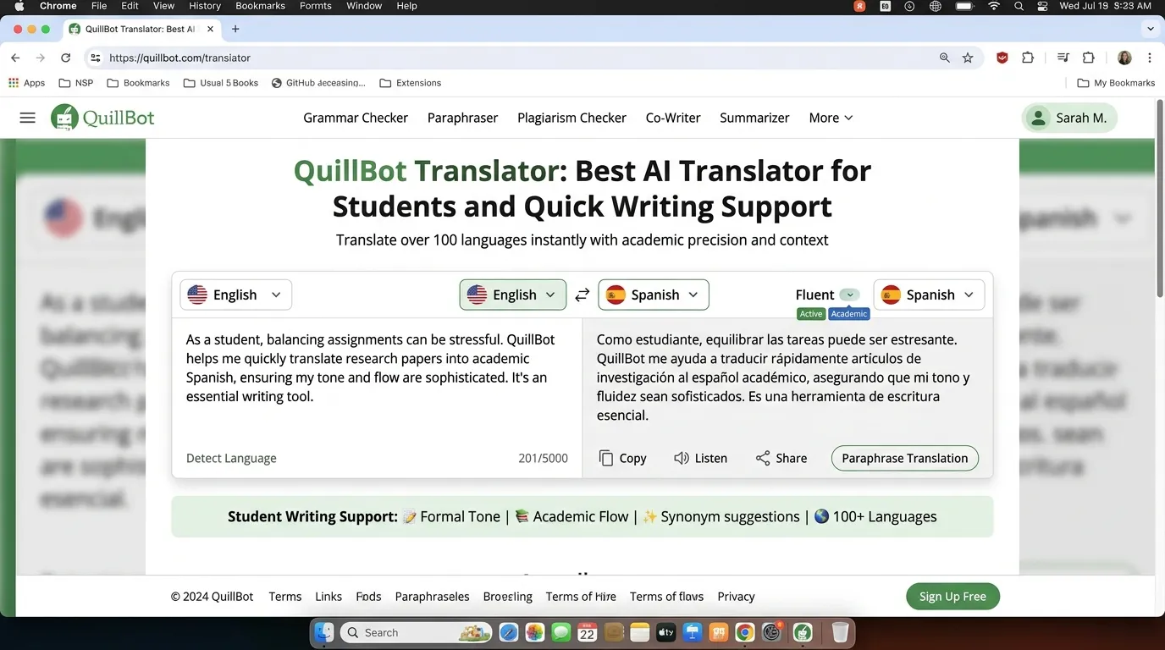This screenshot has width=1165, height=650.
Task: Go back with browser back arrow
Action: pyautogui.click(x=15, y=58)
